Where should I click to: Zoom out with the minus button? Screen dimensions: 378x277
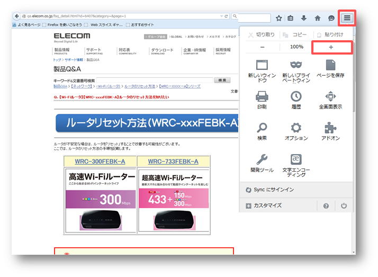coord(263,47)
